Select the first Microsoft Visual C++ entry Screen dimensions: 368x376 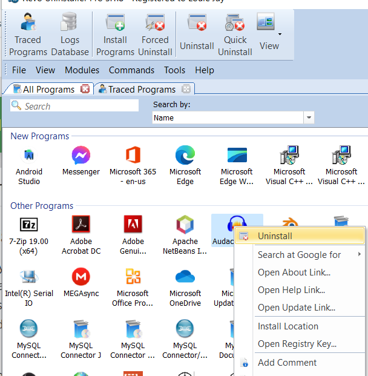289,165
